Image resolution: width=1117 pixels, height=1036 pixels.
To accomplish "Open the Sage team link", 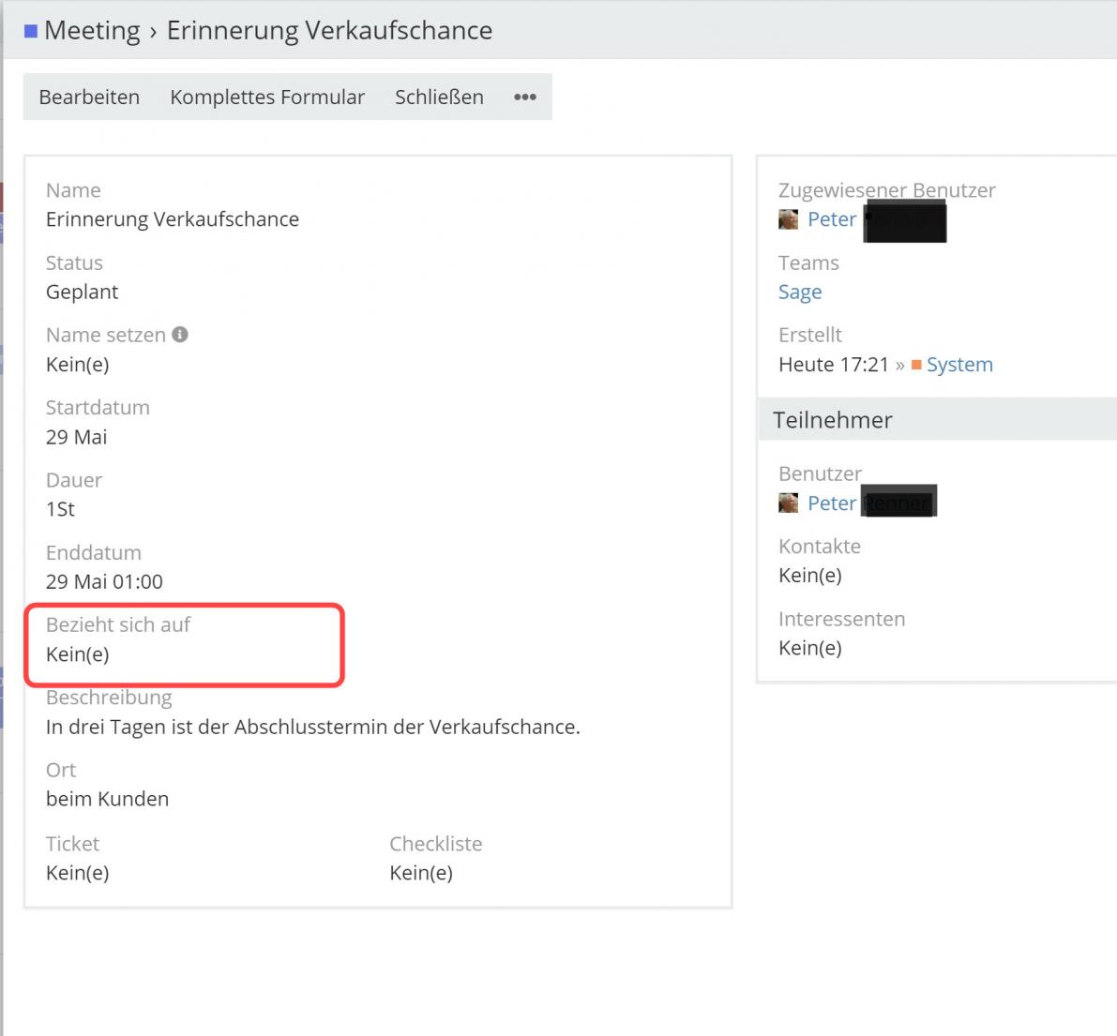I will tap(800, 293).
